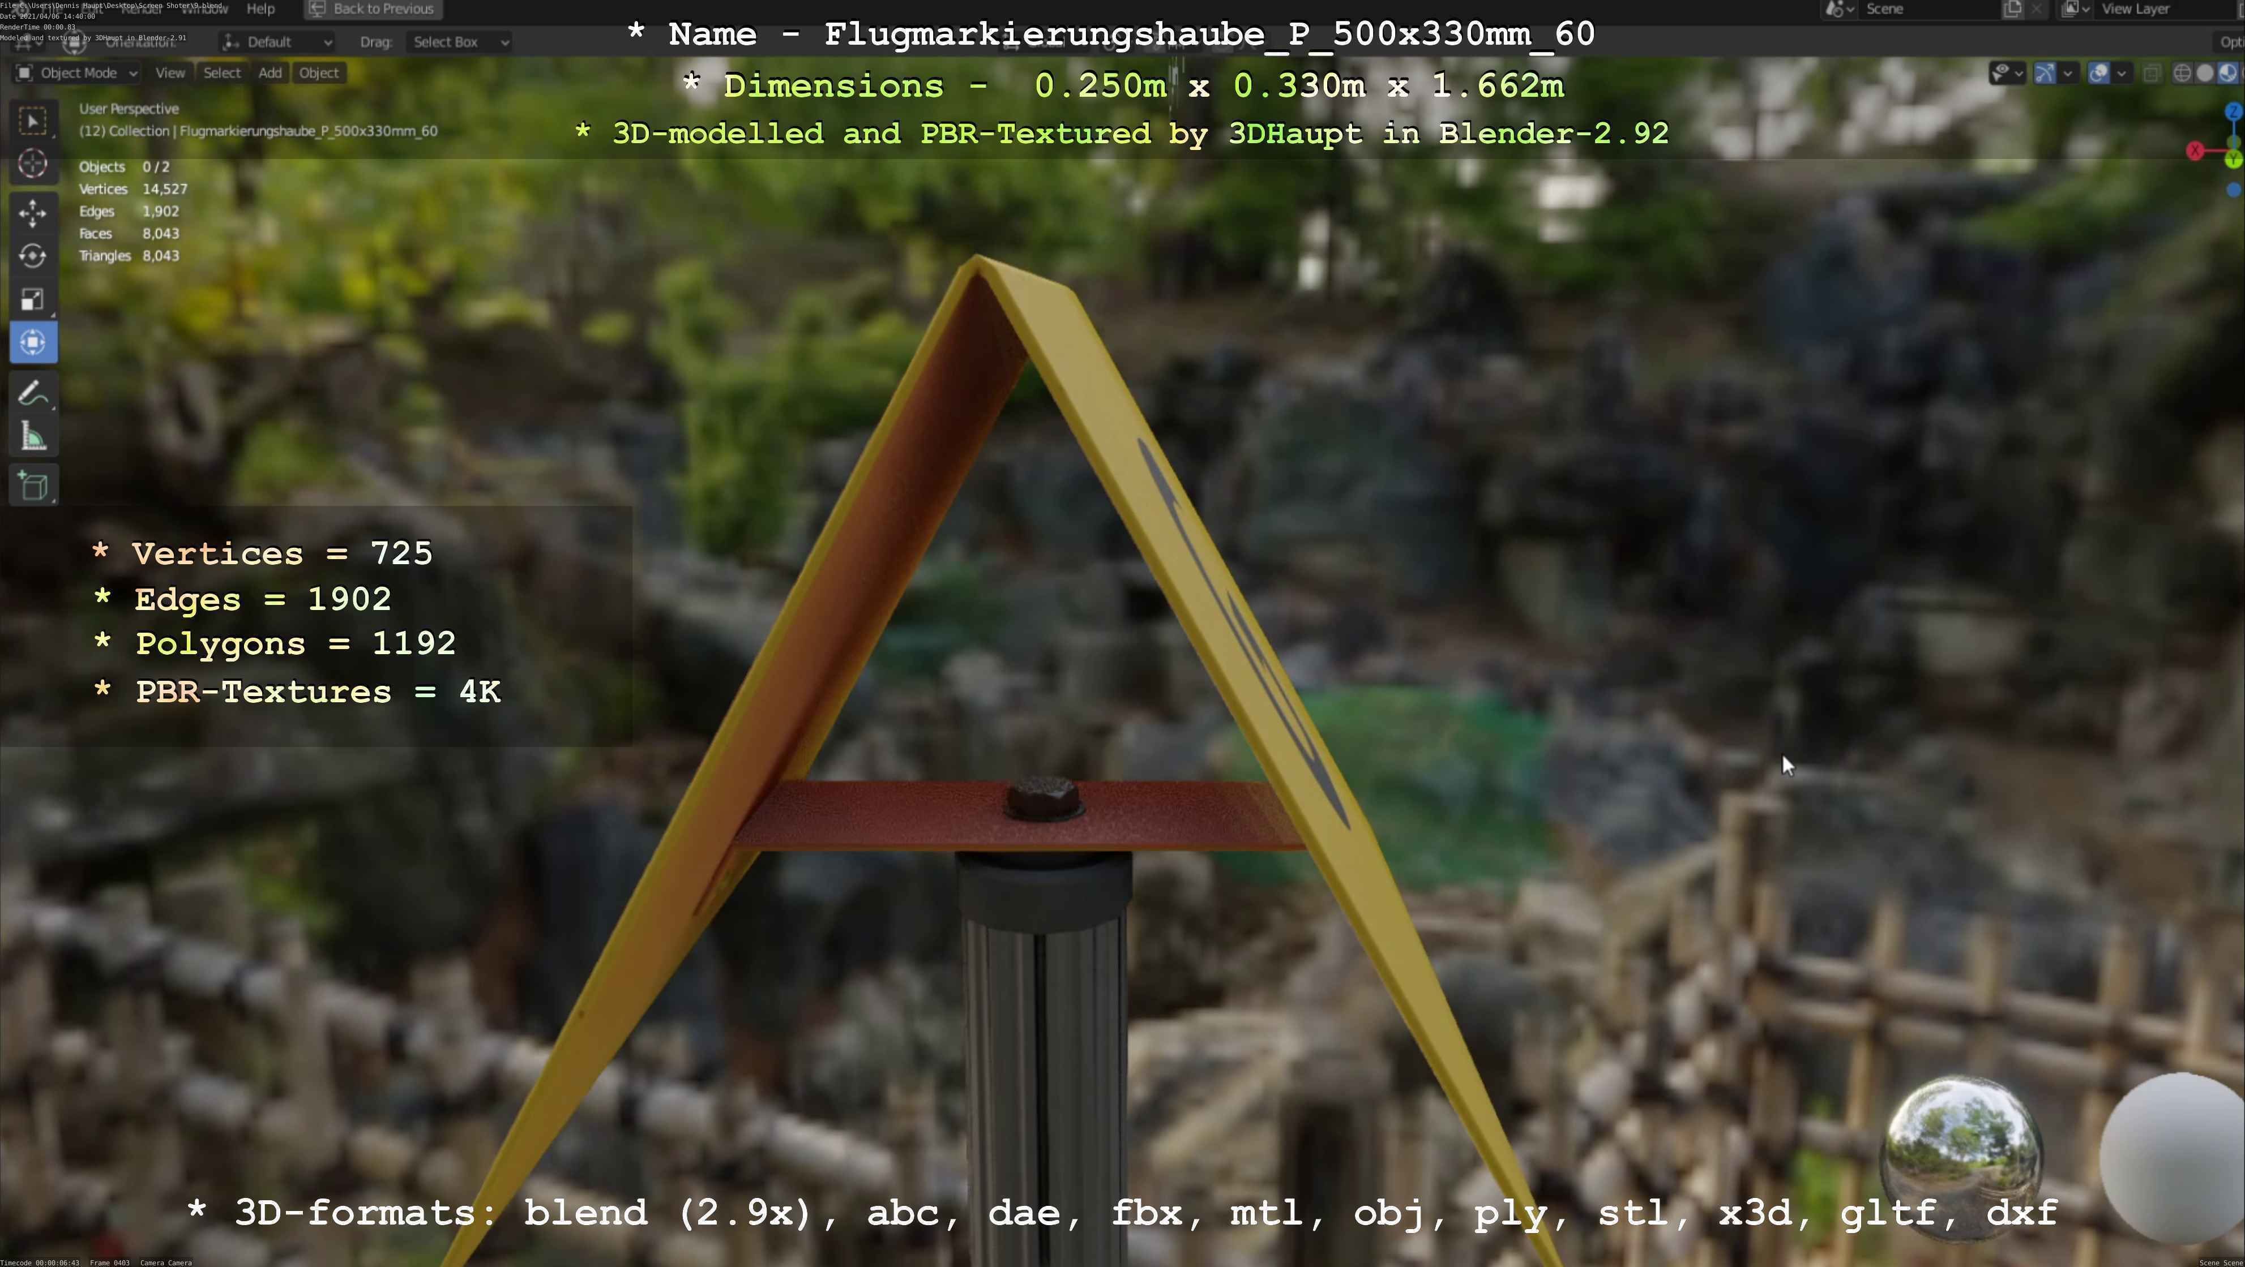
Task: Open the Help menu
Action: pyautogui.click(x=260, y=8)
